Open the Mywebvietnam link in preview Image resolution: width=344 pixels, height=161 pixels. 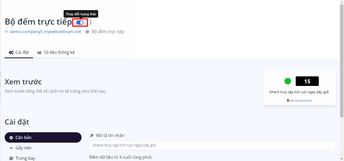pyautogui.click(x=303, y=100)
